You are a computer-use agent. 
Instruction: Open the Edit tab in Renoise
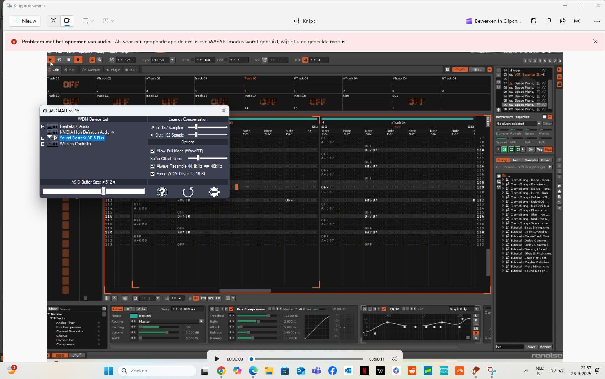tap(53, 70)
